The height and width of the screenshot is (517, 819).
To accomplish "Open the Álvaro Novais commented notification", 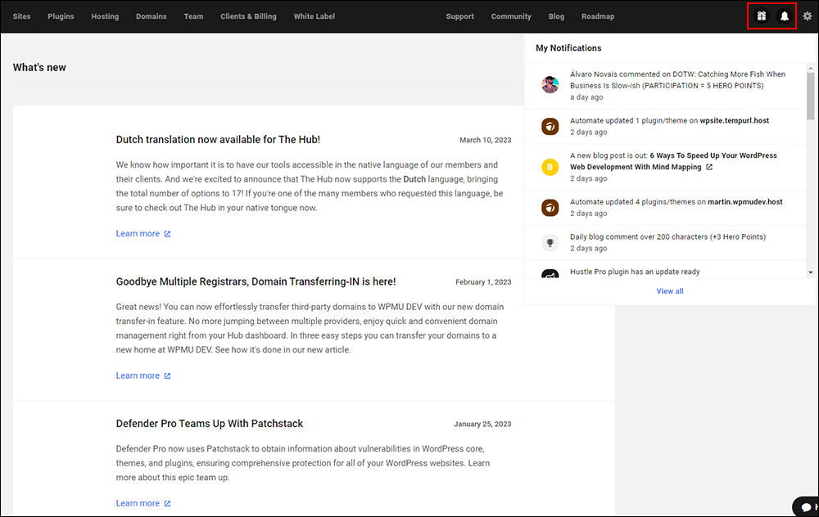I will click(x=666, y=86).
